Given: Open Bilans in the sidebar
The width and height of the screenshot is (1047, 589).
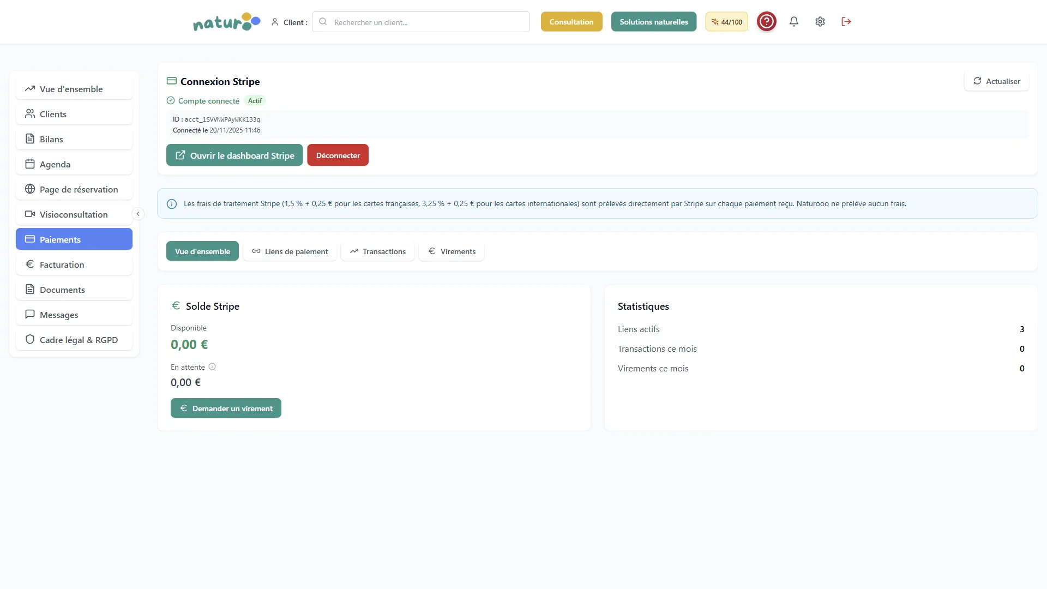Looking at the screenshot, I should click(x=74, y=139).
